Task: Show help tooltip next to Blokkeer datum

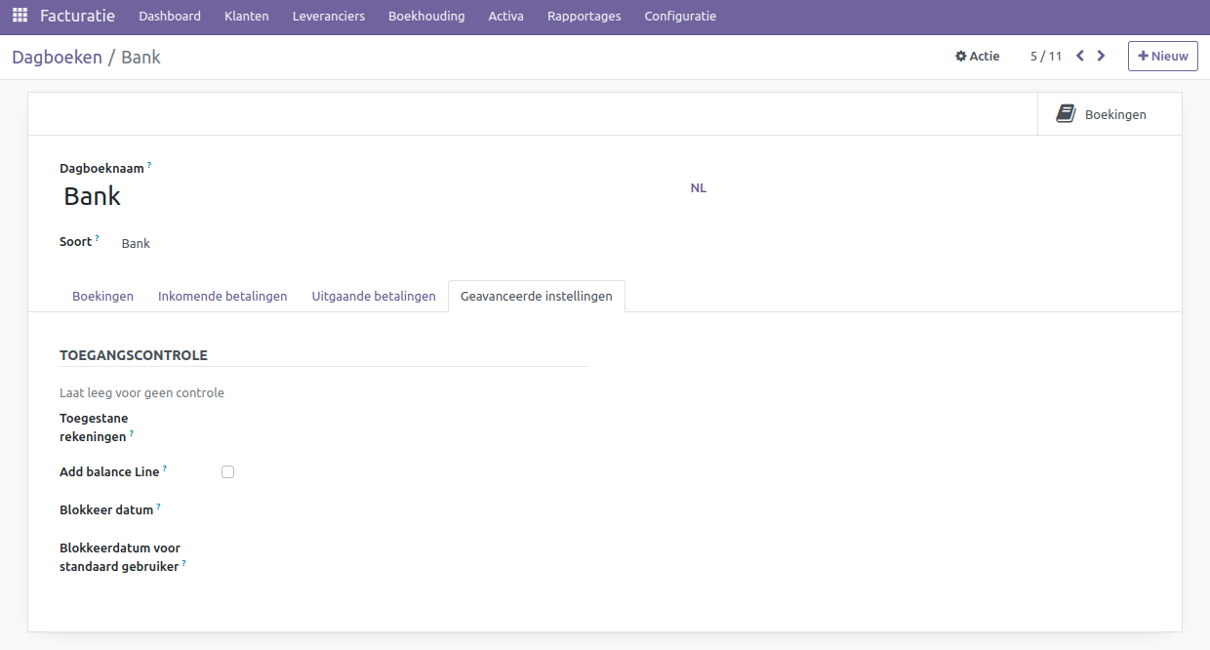Action: (x=158, y=508)
